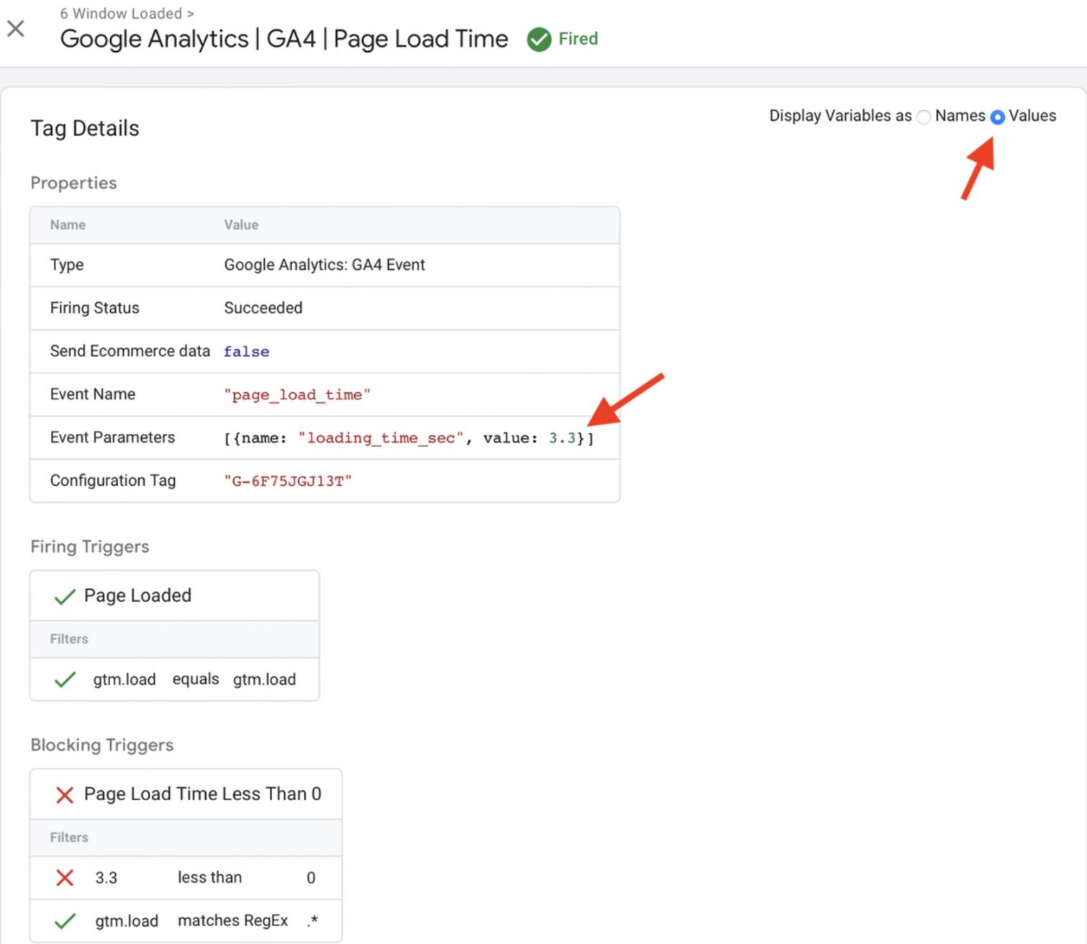The width and height of the screenshot is (1087, 944).
Task: Click the 'matches RegEx' operator text
Action: [x=233, y=921]
